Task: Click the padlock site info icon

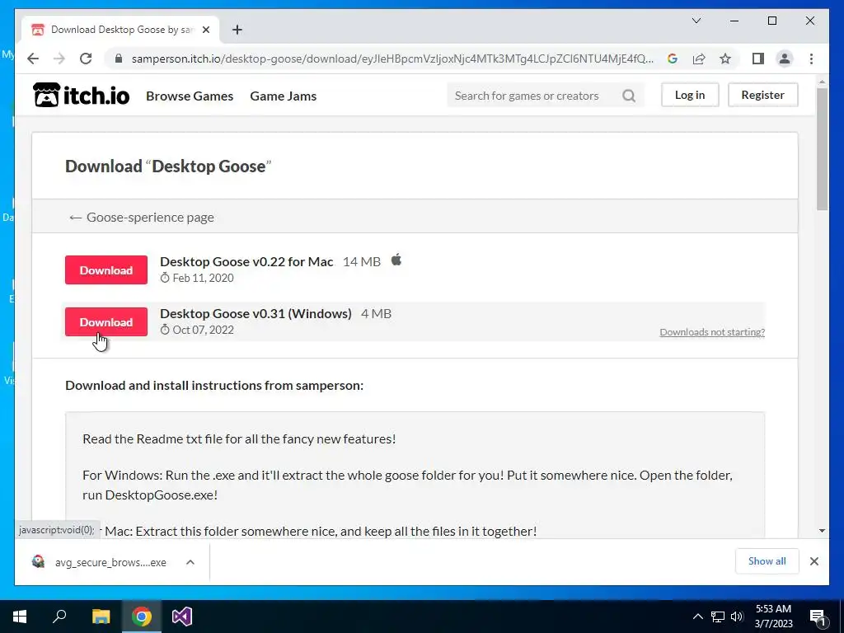Action: click(x=119, y=59)
